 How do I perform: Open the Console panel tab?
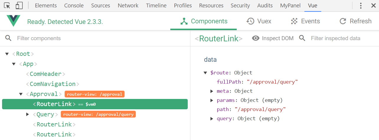click(74, 6)
